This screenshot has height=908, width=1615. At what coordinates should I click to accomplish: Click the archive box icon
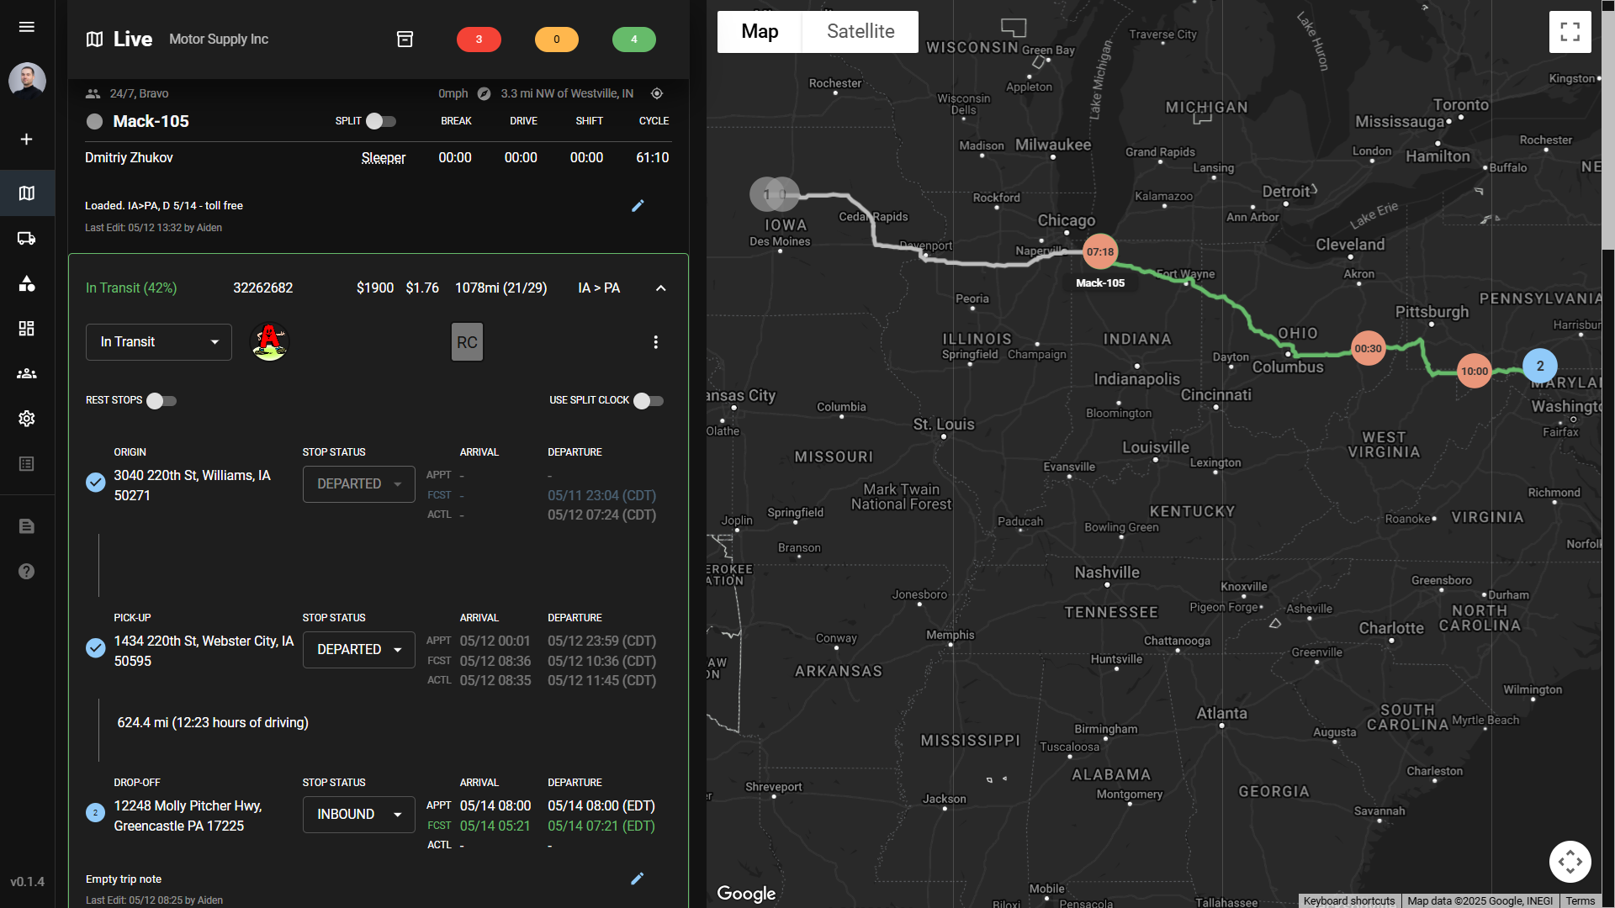405,40
